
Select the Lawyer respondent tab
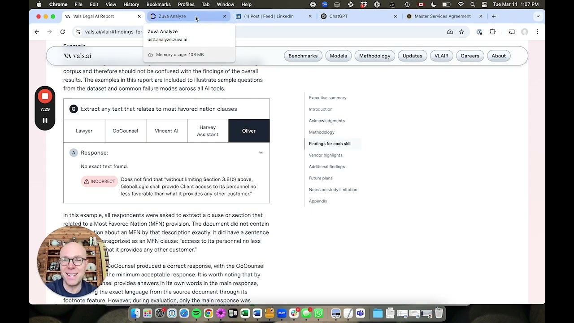[x=84, y=131]
